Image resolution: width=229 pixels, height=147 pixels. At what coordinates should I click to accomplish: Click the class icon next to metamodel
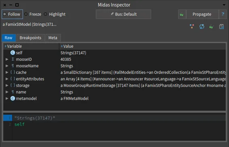click(x=13, y=99)
